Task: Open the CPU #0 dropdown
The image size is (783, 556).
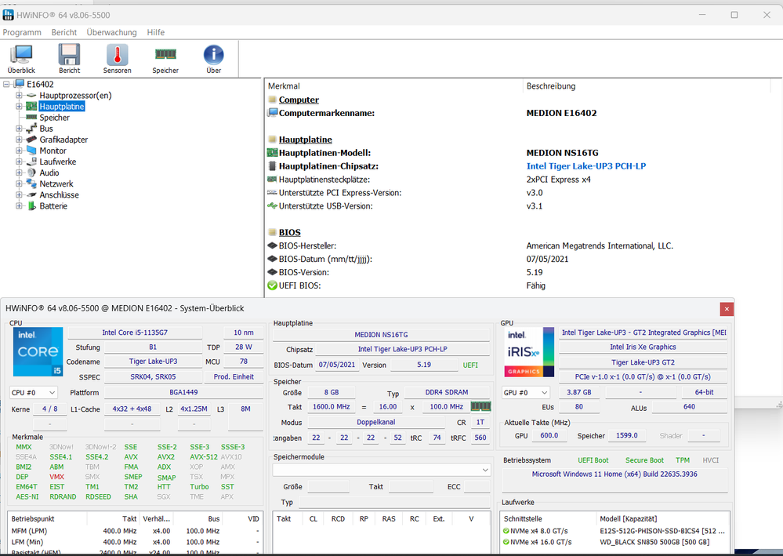Action: coord(33,392)
